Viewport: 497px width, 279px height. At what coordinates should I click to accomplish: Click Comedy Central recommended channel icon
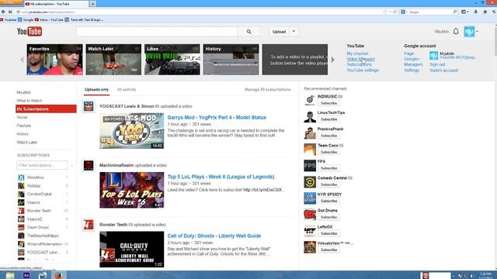310,181
